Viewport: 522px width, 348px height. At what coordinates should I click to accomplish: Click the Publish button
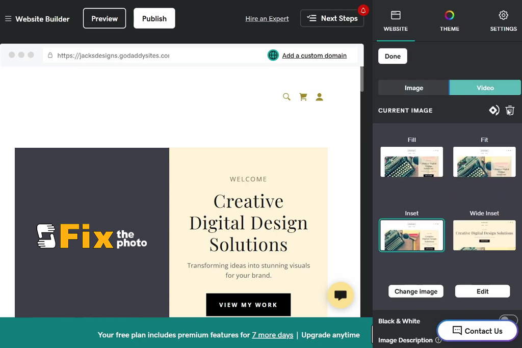click(x=154, y=19)
